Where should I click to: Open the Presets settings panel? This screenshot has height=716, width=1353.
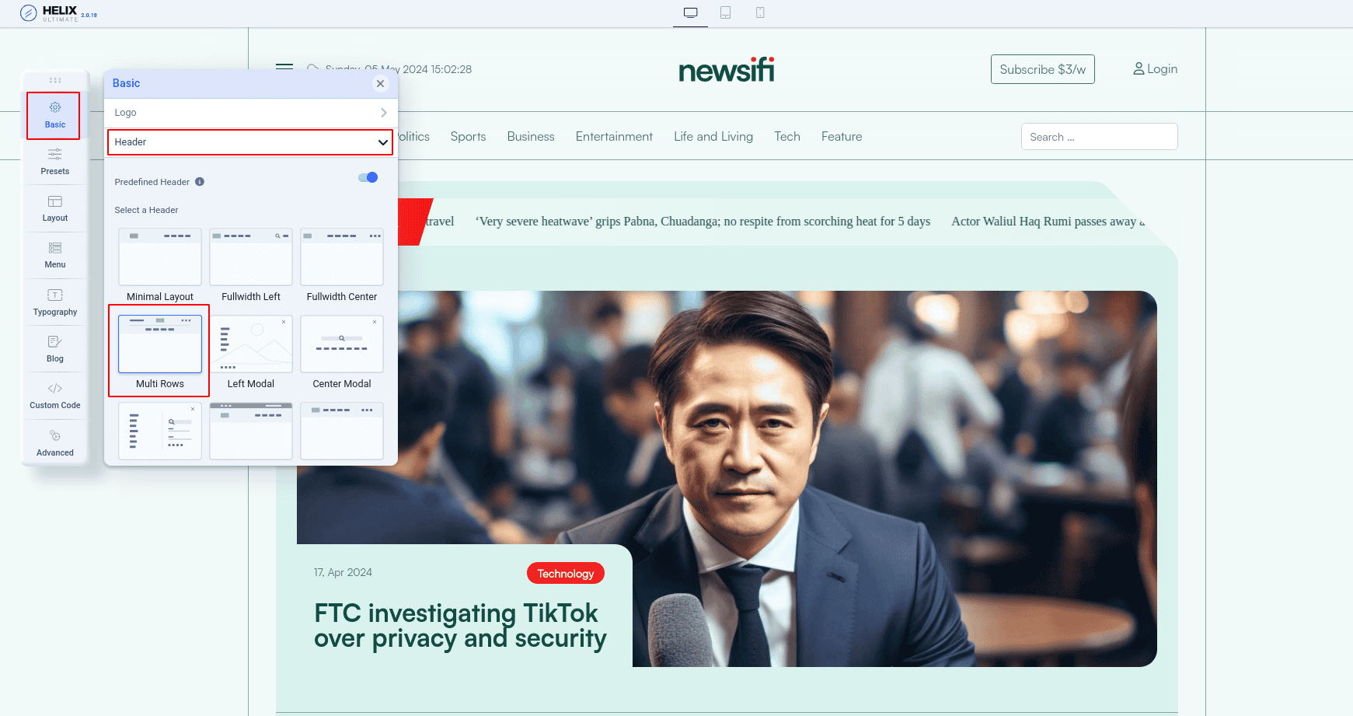pos(54,161)
